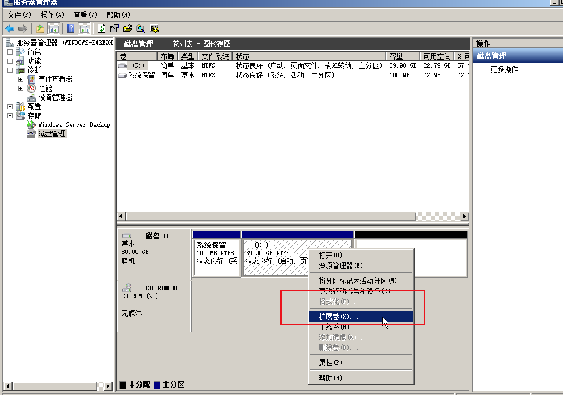Choose 扩展卷 from the context menu

pos(338,317)
